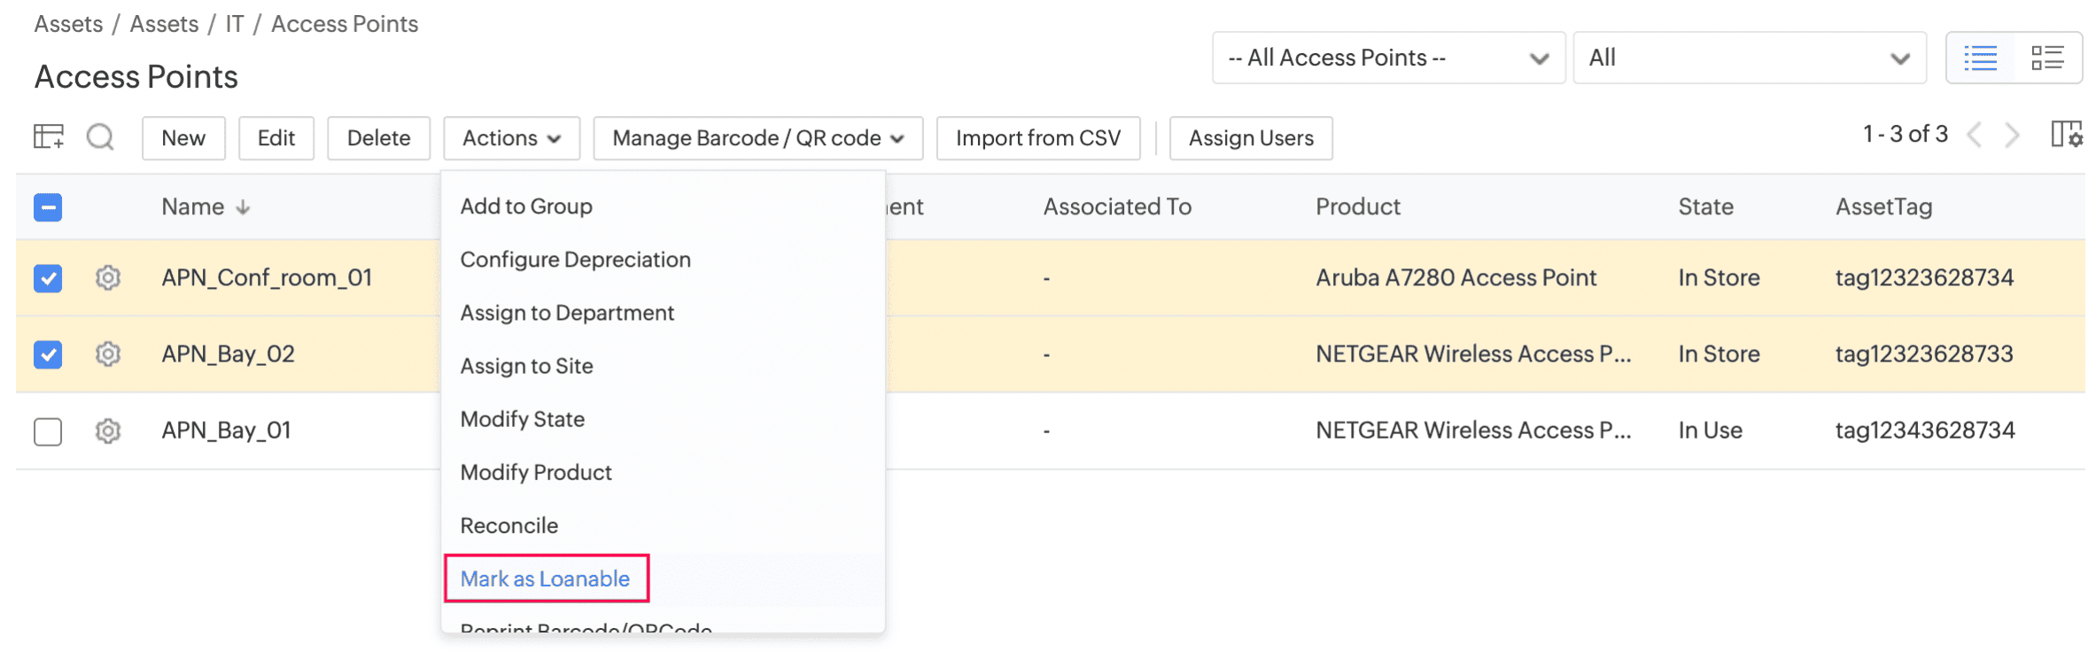Switch to detailed card view icon
Viewport: 2096px width, 652px height.
2047,58
